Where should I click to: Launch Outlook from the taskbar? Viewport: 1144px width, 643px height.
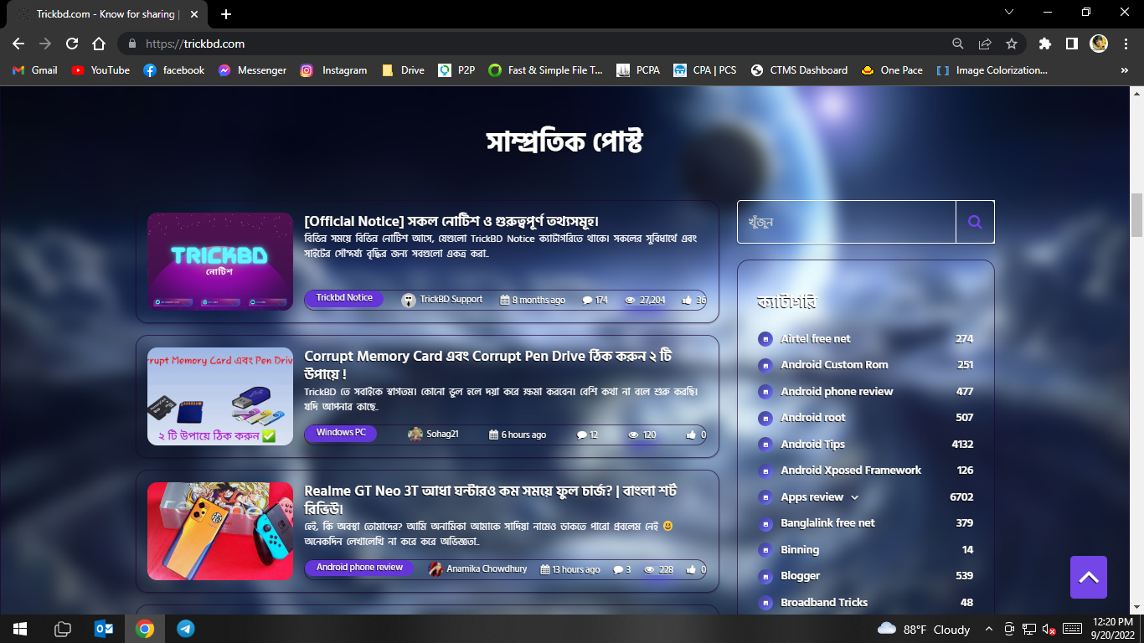click(x=104, y=629)
